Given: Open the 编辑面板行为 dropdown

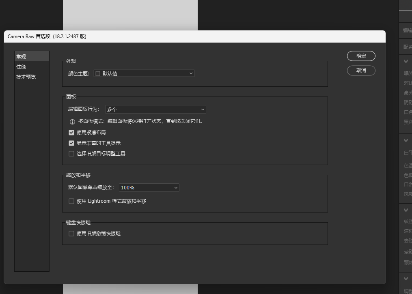Looking at the screenshot, I should (x=155, y=109).
